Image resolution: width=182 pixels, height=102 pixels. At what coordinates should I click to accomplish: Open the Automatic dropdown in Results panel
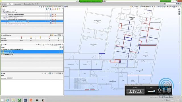click(x=47, y=45)
